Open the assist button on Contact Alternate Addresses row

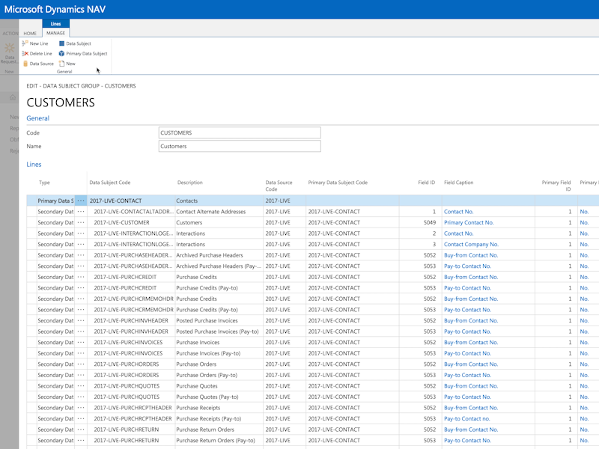tap(81, 212)
